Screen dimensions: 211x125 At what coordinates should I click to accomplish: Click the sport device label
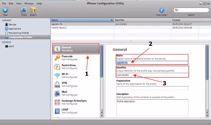[x=11, y=46]
